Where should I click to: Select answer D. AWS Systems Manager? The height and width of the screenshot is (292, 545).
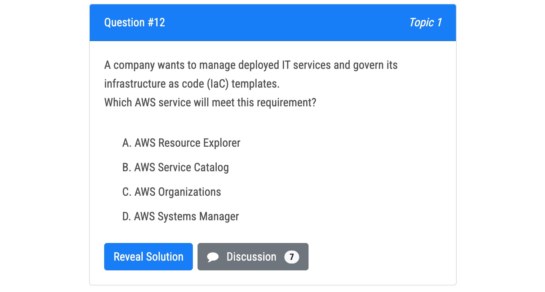coord(181,216)
